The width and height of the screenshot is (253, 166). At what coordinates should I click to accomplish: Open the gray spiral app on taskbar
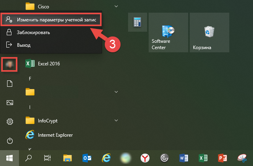pyautogui.click(x=164, y=158)
